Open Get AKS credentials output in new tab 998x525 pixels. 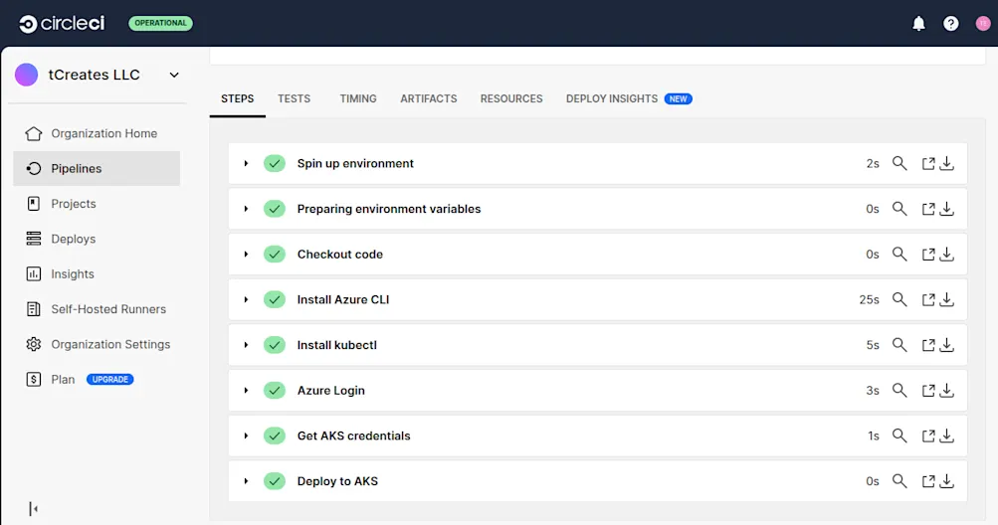tap(928, 436)
